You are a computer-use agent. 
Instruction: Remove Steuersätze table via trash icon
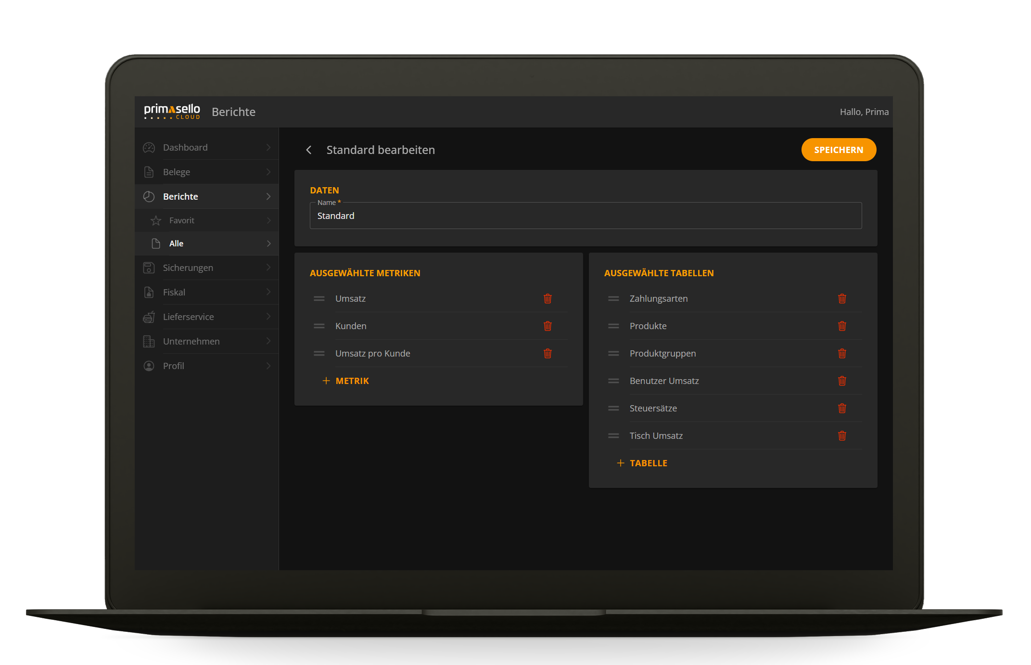(842, 408)
